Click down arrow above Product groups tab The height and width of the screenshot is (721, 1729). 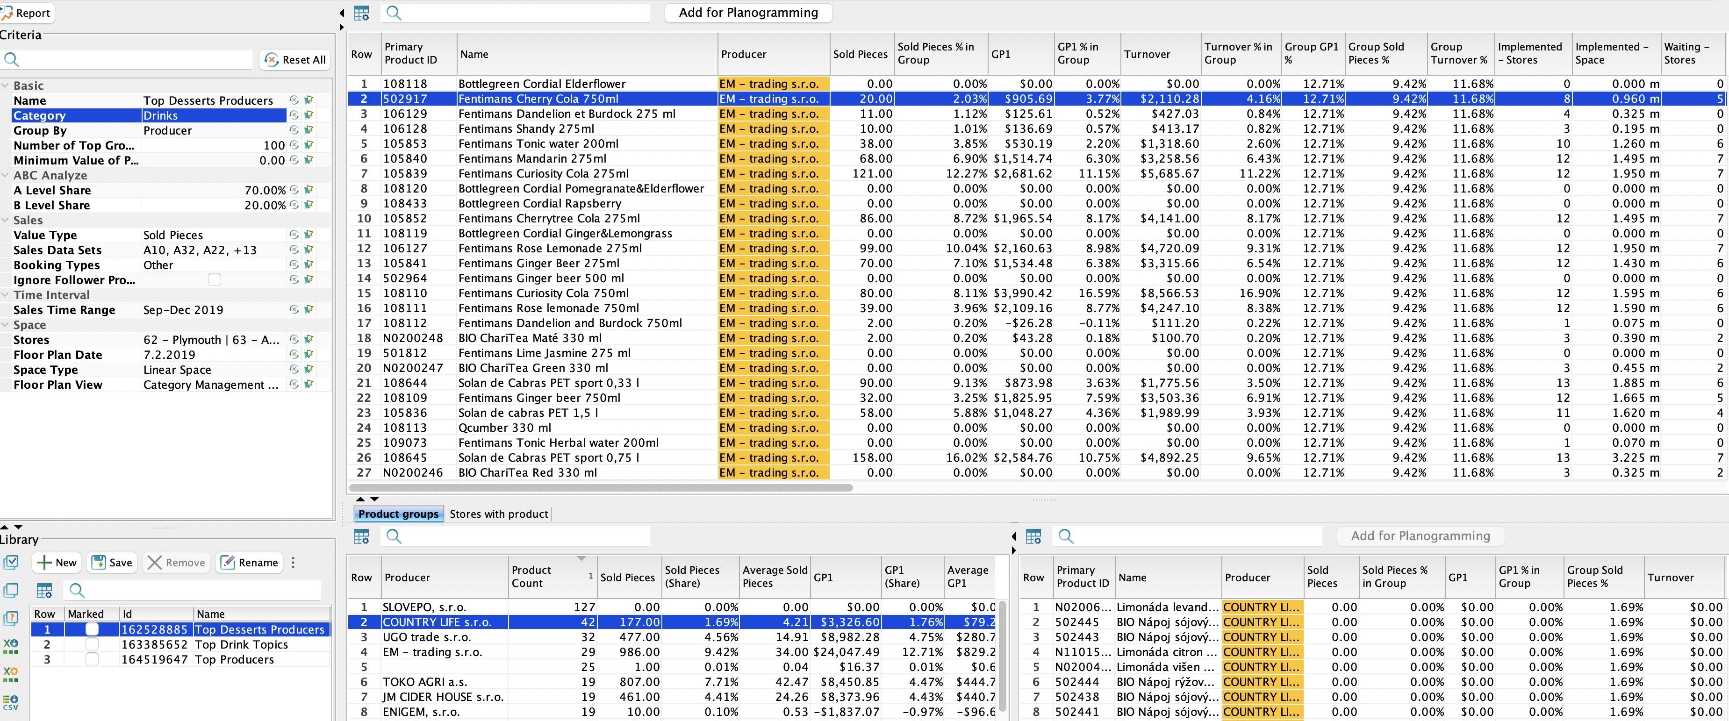pos(374,499)
